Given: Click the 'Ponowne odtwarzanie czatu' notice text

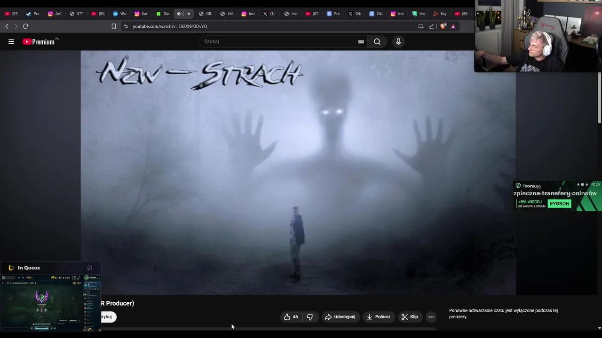Looking at the screenshot, I should click(x=503, y=314).
